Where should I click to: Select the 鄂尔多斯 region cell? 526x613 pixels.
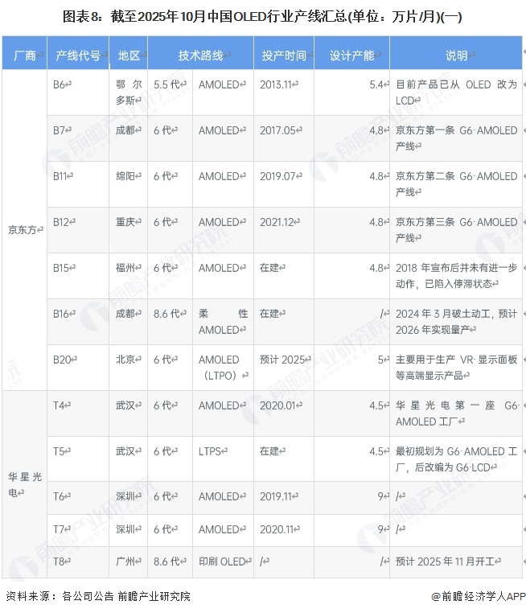pyautogui.click(x=128, y=92)
